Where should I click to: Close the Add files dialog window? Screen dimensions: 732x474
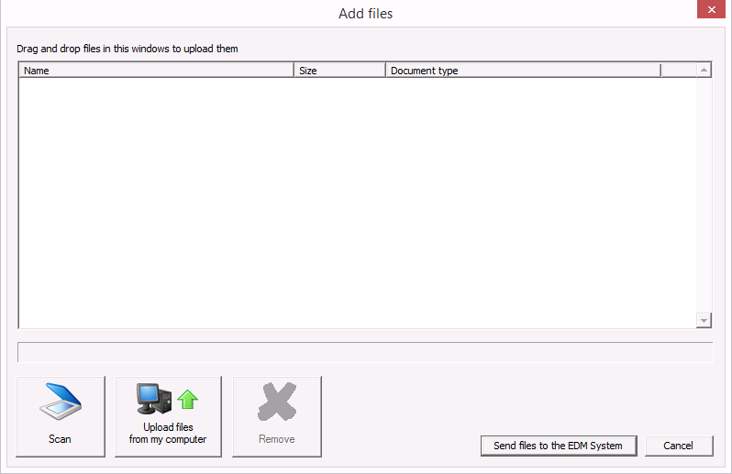coord(712,9)
